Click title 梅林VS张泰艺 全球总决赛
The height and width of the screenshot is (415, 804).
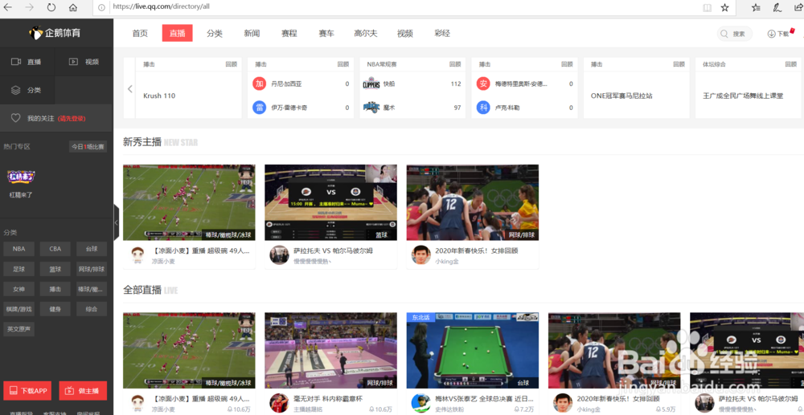coord(484,399)
